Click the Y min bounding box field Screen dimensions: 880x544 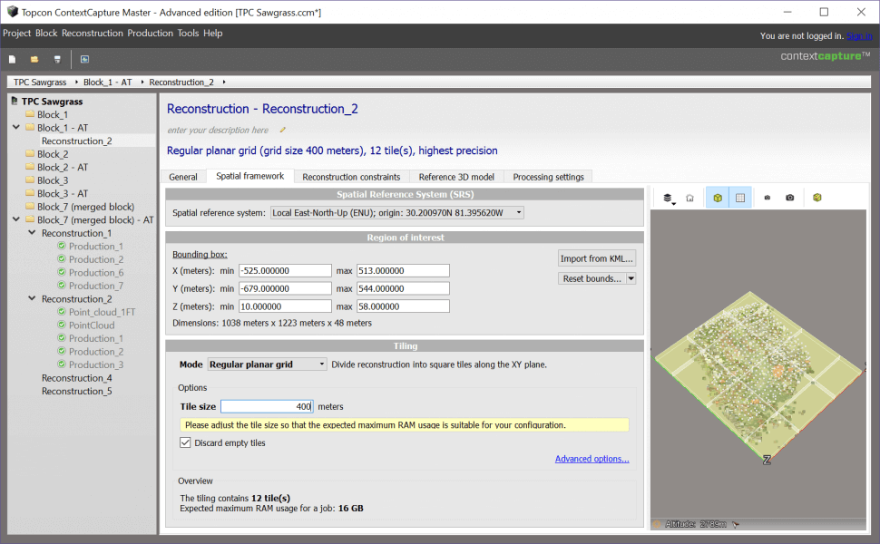[285, 289]
